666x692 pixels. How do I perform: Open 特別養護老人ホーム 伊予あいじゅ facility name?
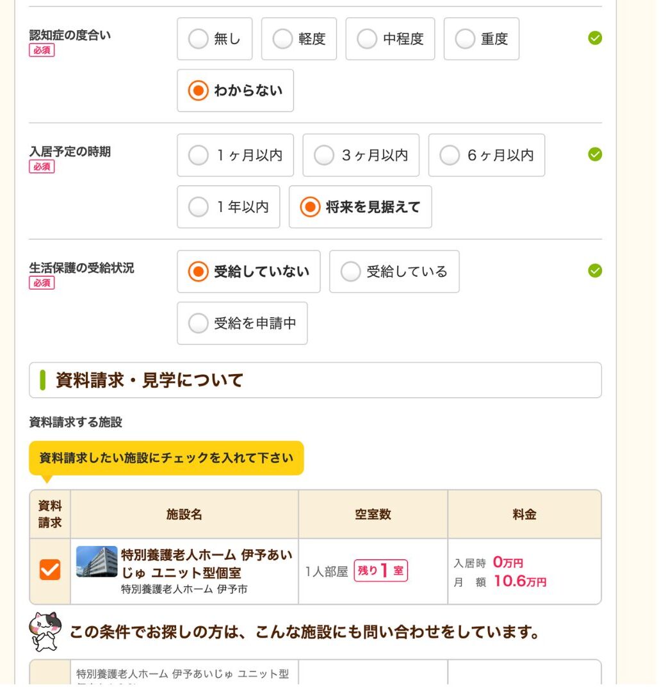tap(206, 564)
